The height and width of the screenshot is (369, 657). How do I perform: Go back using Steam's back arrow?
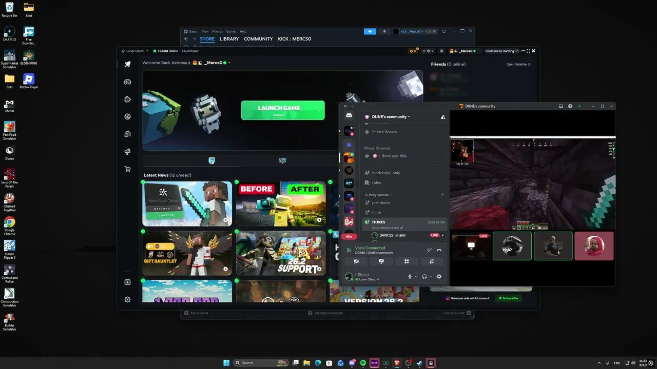pyautogui.click(x=186, y=39)
